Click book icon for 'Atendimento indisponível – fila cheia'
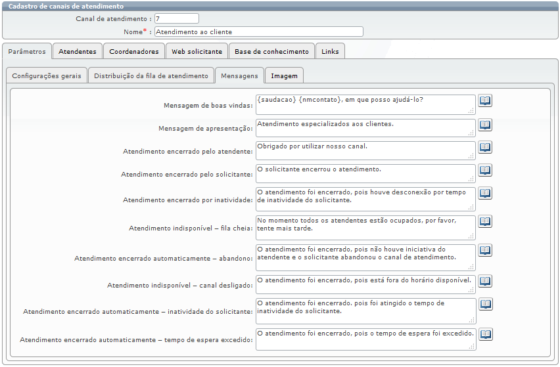This screenshot has width=560, height=367. pyautogui.click(x=485, y=221)
